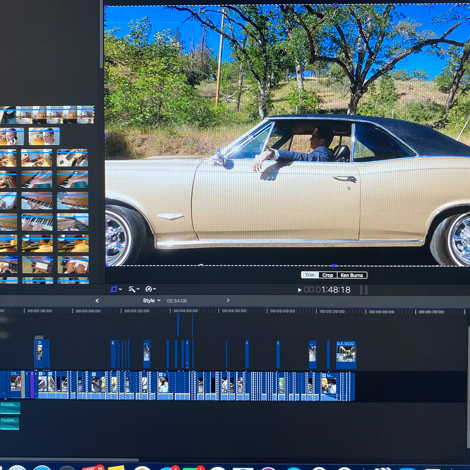This screenshot has height=470, width=470.
Task: Open the crop/transform tool menu below viewer
Action: click(x=115, y=289)
